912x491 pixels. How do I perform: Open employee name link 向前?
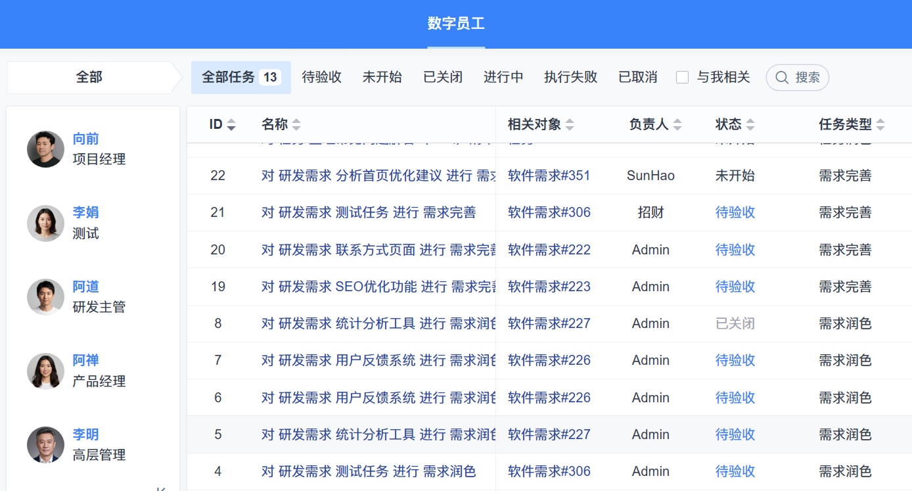tap(86, 139)
